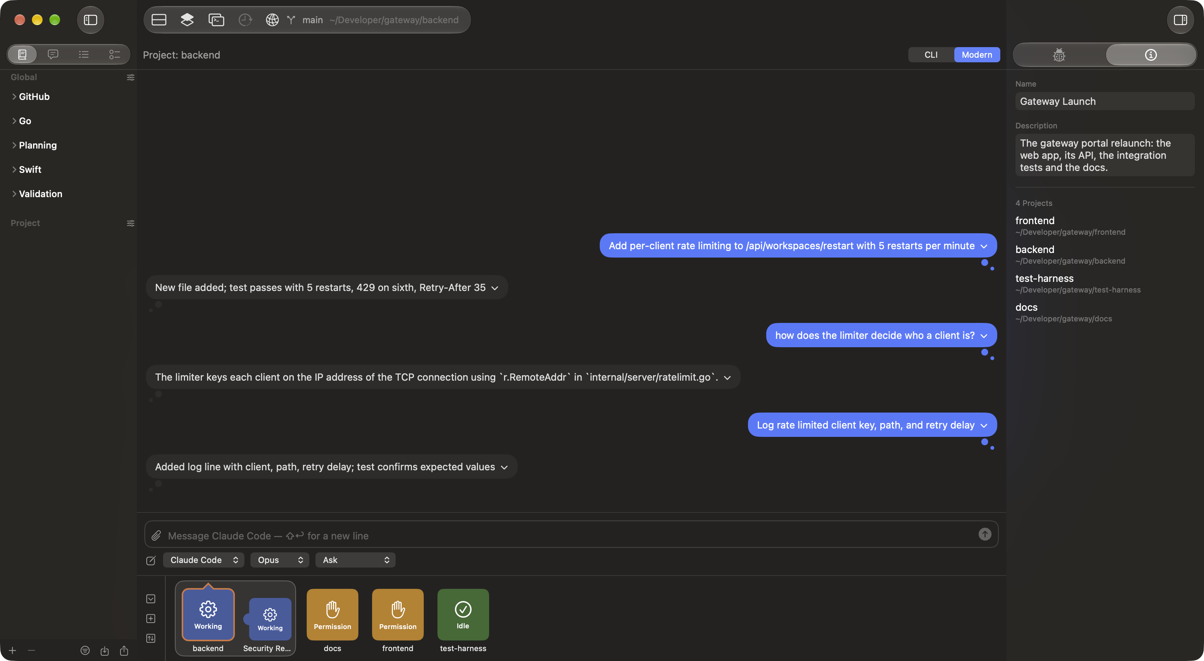Screen dimensions: 1204x661
Task: Expand the Go tree item
Action: coord(14,121)
